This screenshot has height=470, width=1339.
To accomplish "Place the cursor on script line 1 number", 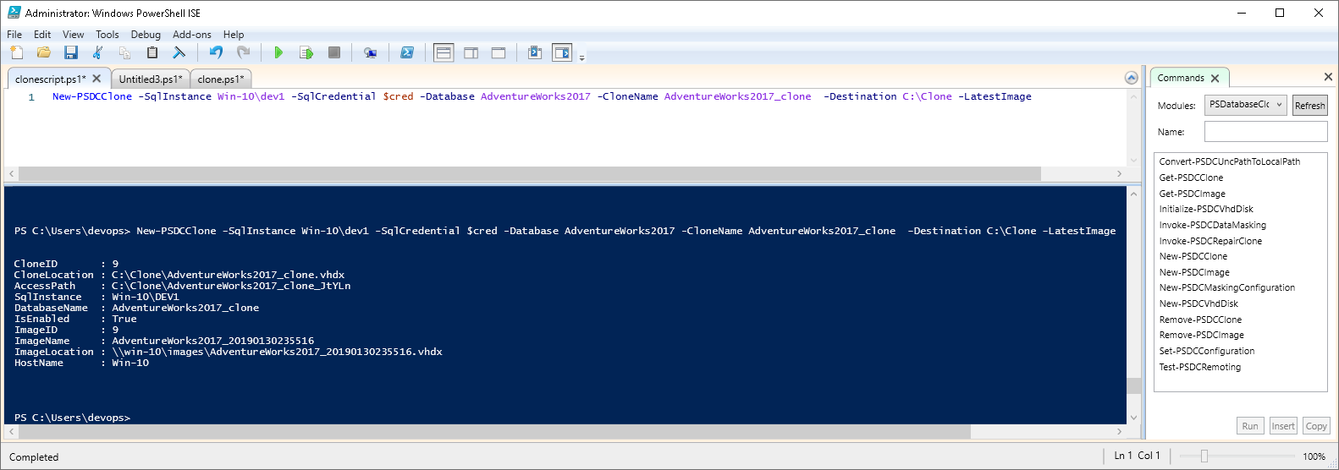I will [x=31, y=97].
